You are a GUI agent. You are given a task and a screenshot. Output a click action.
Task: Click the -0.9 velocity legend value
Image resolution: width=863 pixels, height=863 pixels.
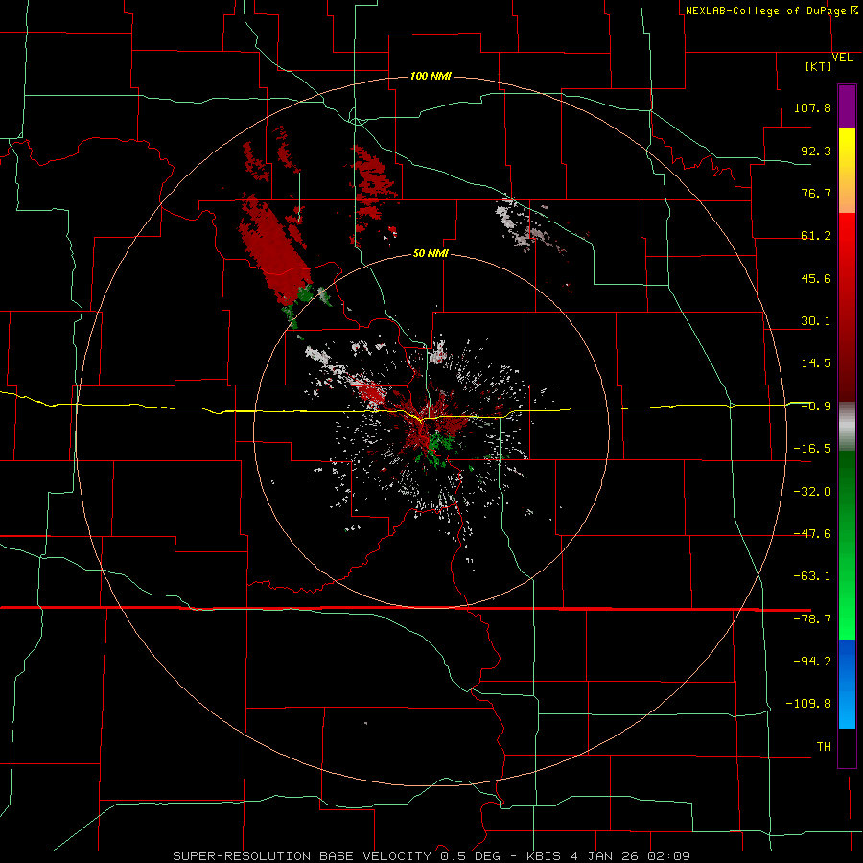(816, 407)
